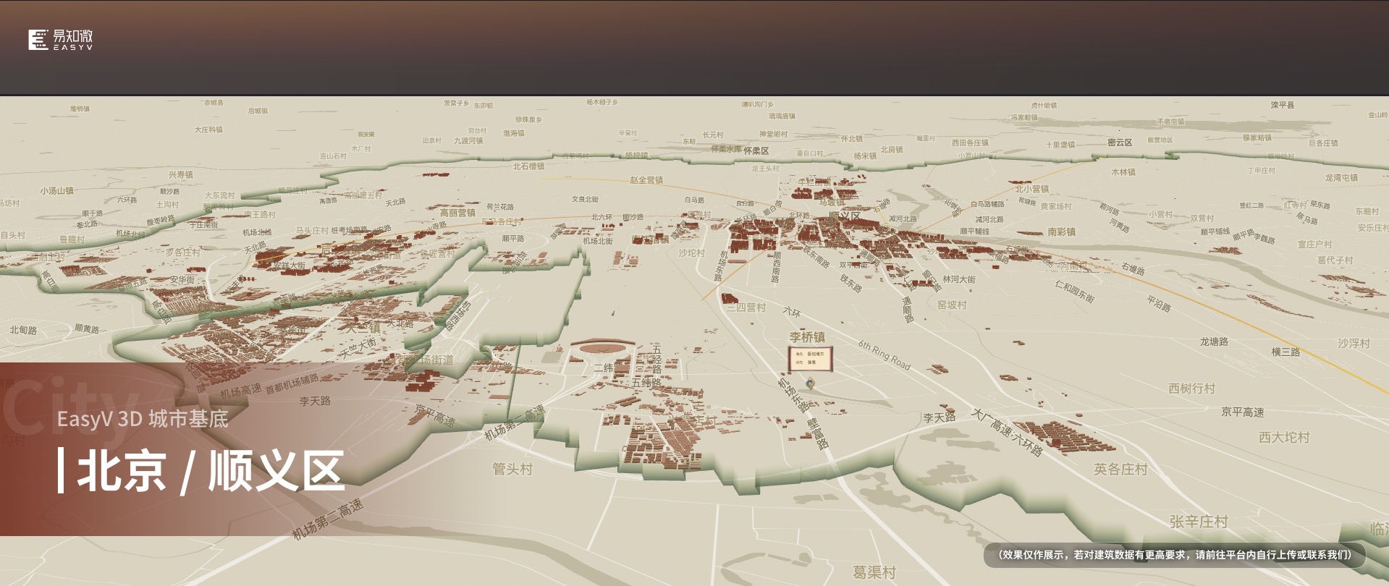Click the 平沿路 road label

click(1159, 303)
